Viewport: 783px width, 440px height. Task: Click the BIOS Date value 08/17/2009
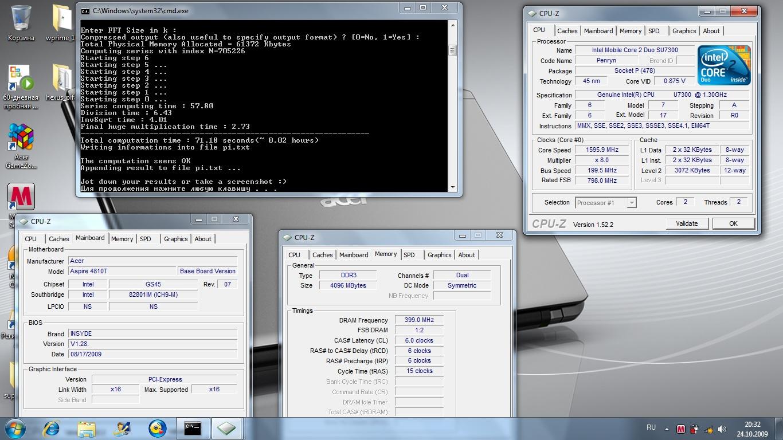click(x=153, y=354)
